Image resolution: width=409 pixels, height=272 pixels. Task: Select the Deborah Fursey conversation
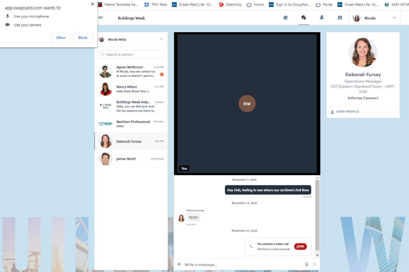pyautogui.click(x=131, y=141)
